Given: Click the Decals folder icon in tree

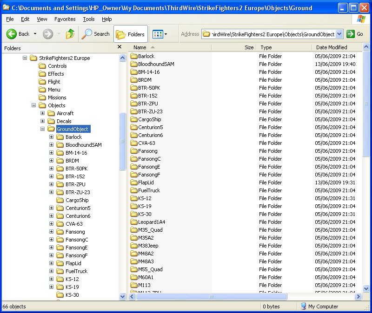Looking at the screenshot, I should [x=51, y=121].
